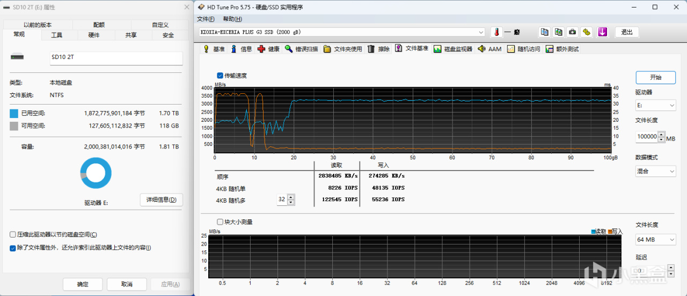The width and height of the screenshot is (687, 296).
Task: Click the drive icon in properties dialog
Action: coord(17,56)
